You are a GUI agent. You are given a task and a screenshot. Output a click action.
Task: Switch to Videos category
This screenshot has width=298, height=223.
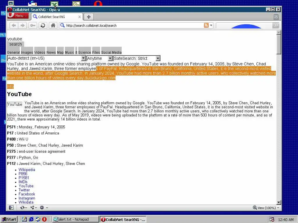tap(40, 52)
